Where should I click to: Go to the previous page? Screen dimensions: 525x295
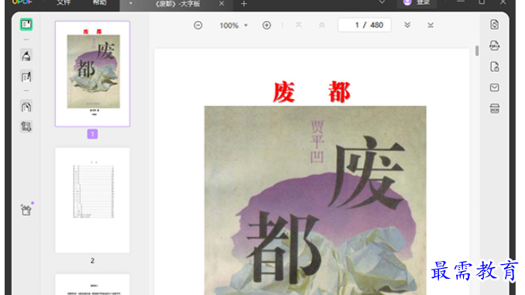(322, 25)
